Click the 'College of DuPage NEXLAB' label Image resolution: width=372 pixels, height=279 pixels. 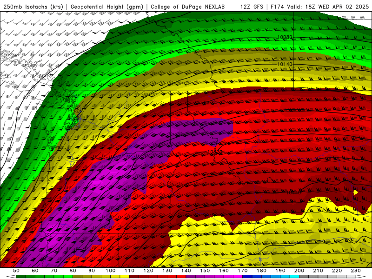188,7
